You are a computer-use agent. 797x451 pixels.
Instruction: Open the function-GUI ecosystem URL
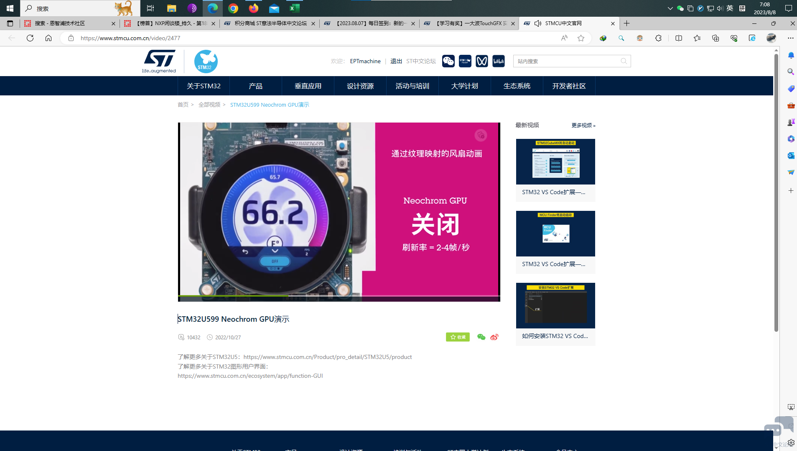[x=250, y=376]
